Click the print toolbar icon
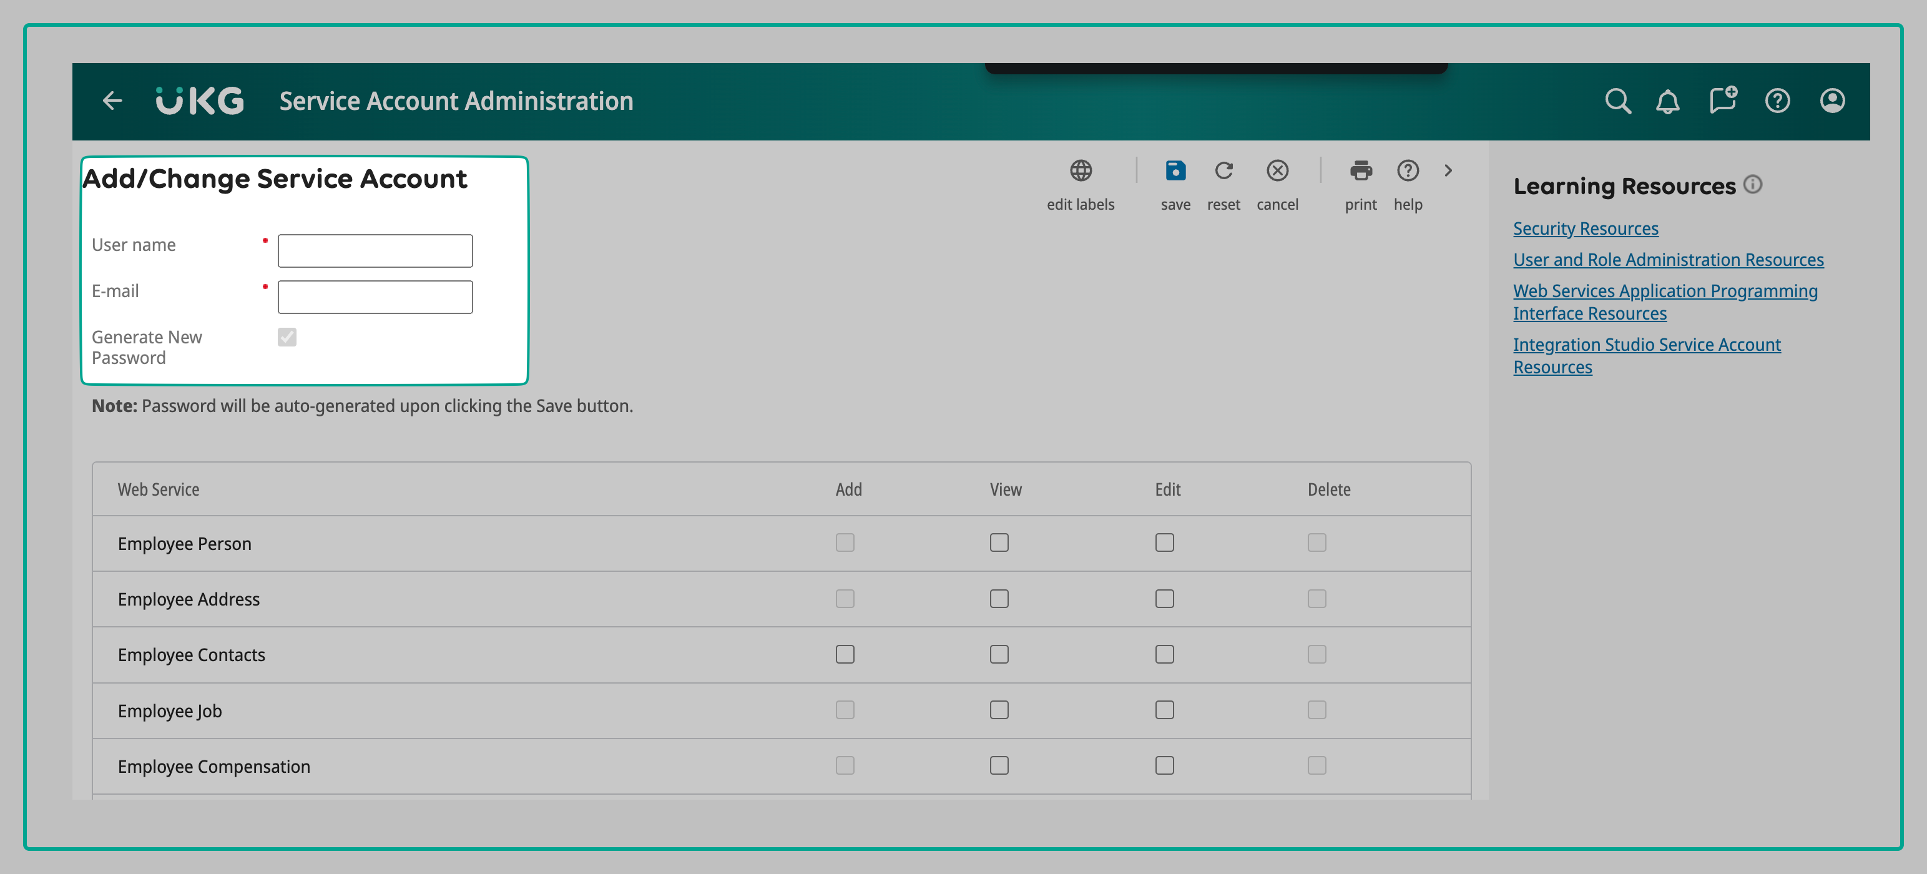Image resolution: width=1927 pixels, height=874 pixels. (x=1360, y=170)
